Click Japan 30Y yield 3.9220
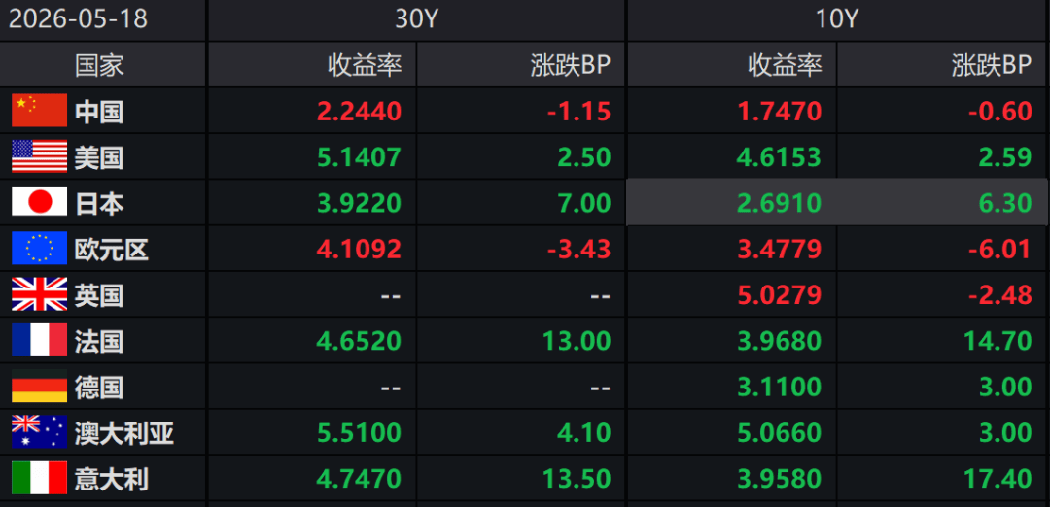The image size is (1050, 507). (x=359, y=203)
